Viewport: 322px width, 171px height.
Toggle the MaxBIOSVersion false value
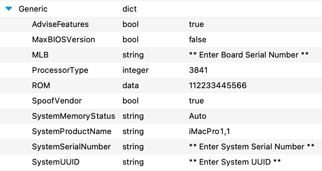(198, 39)
